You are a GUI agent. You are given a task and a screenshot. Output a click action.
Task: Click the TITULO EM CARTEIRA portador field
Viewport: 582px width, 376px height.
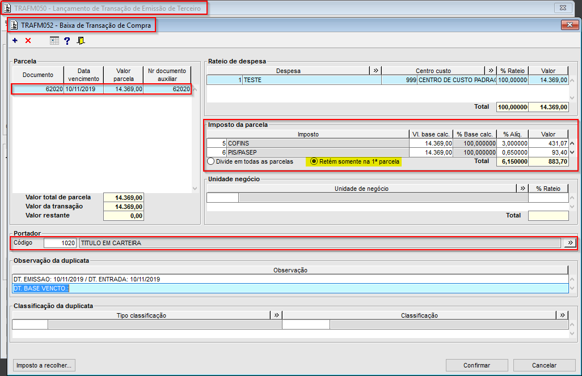coord(319,243)
